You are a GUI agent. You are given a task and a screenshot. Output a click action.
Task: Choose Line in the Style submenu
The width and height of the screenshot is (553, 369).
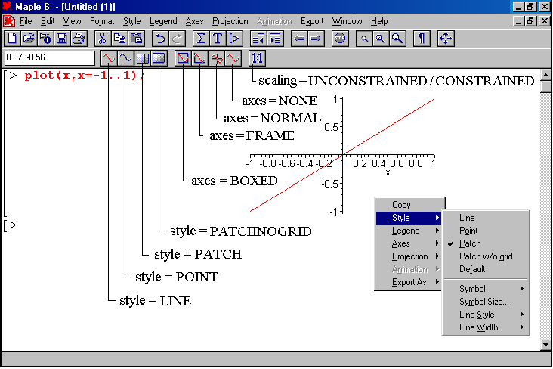pos(486,218)
